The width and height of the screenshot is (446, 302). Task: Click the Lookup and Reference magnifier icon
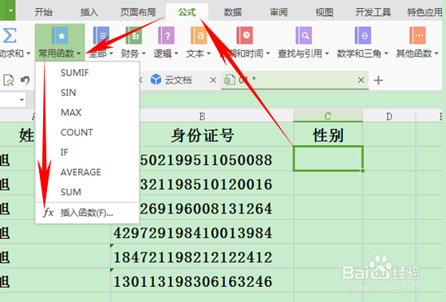(x=303, y=36)
